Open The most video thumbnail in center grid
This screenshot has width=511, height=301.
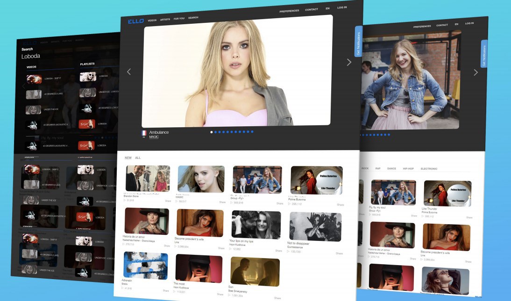point(199,268)
